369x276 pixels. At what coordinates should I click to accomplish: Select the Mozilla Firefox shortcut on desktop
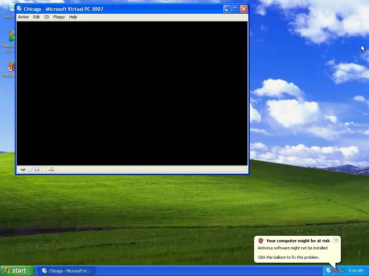9,69
